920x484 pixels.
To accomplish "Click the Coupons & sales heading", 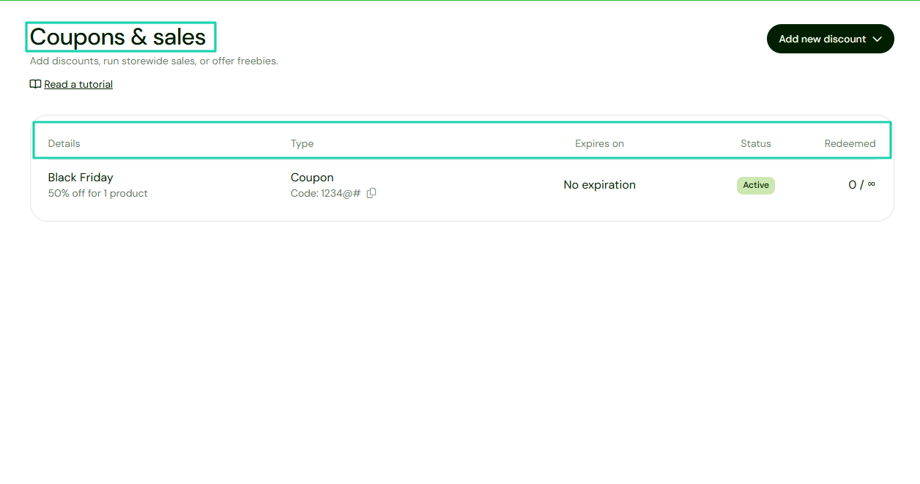I will pyautogui.click(x=118, y=37).
